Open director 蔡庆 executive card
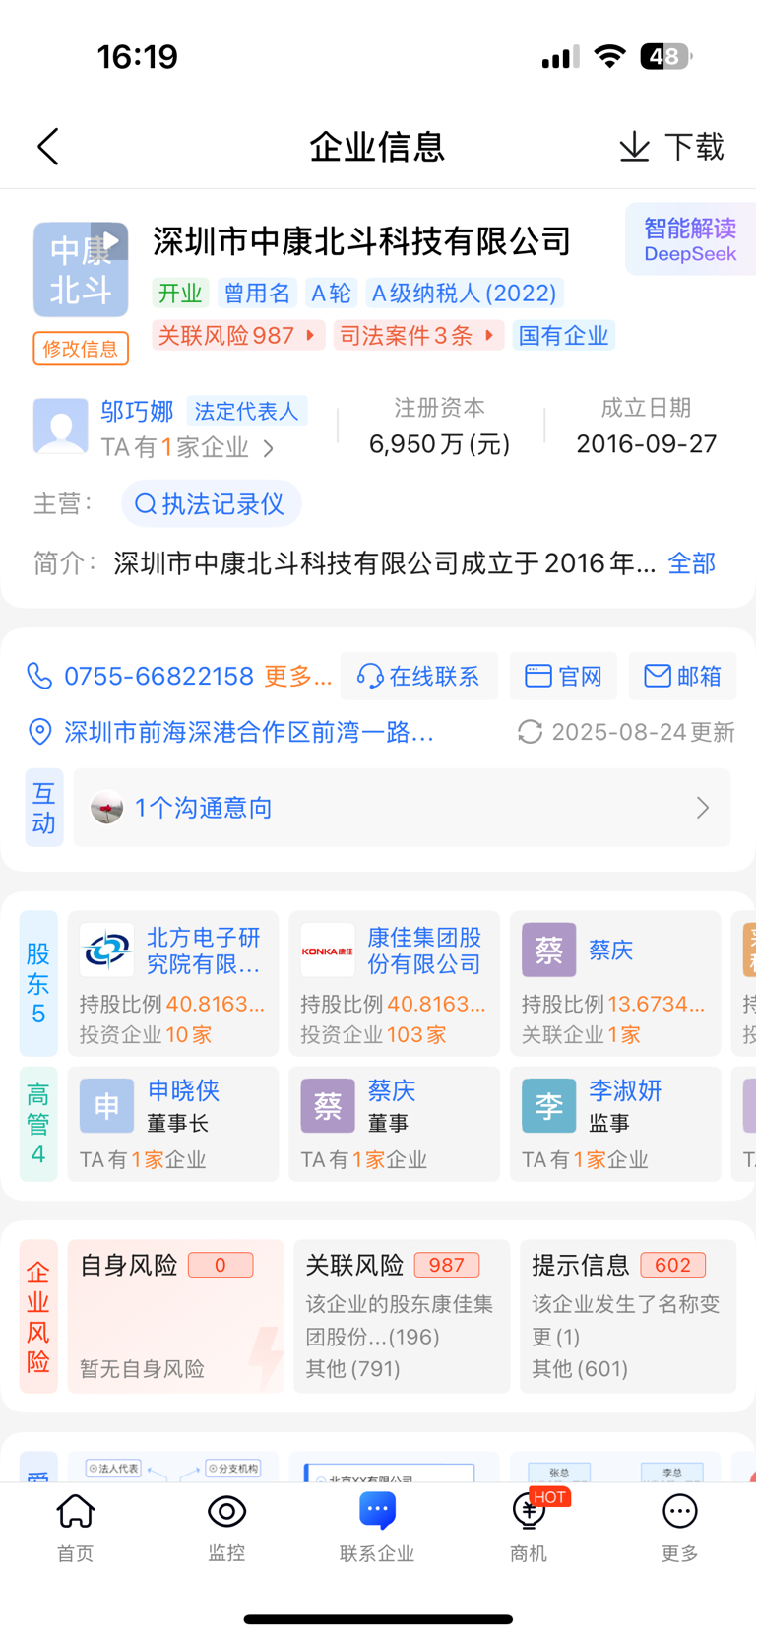757x1640 pixels. 394,1124
